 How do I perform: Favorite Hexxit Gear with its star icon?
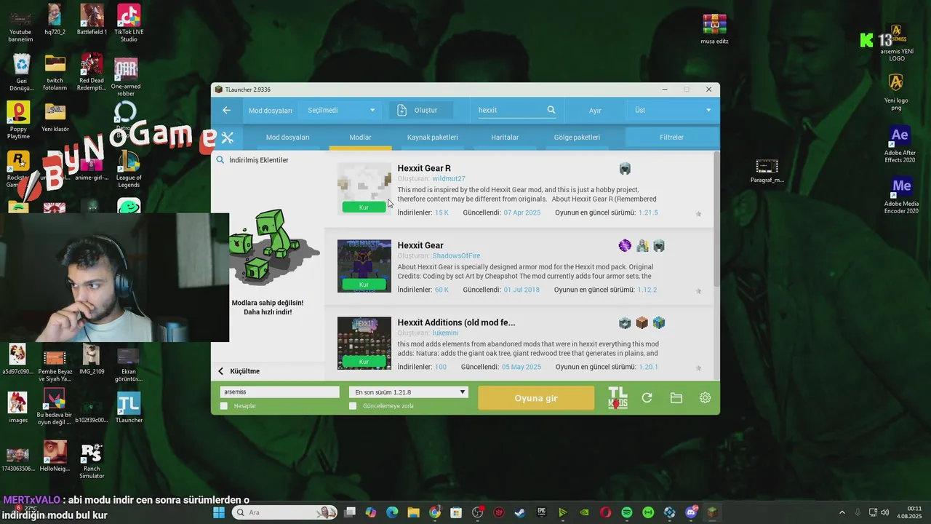coord(698,291)
